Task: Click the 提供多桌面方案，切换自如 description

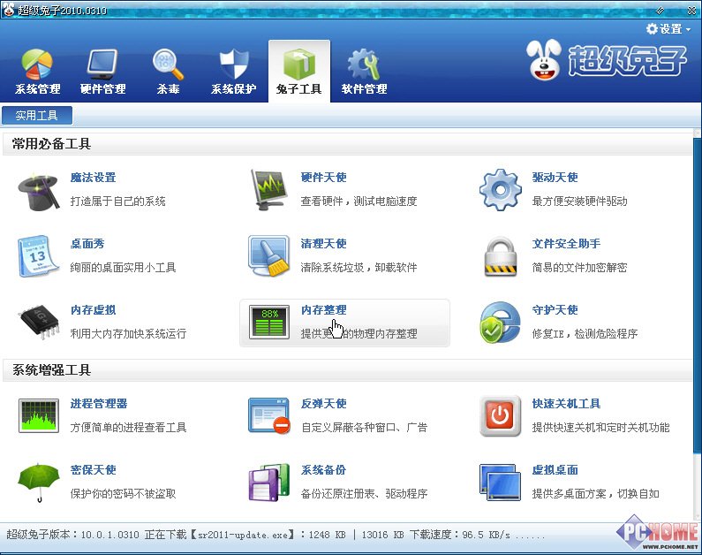Action: [x=595, y=494]
